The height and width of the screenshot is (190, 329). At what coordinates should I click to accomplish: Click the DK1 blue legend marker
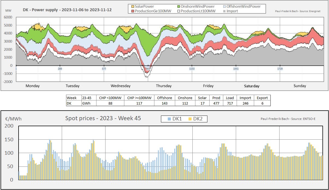pyautogui.click(x=169, y=119)
